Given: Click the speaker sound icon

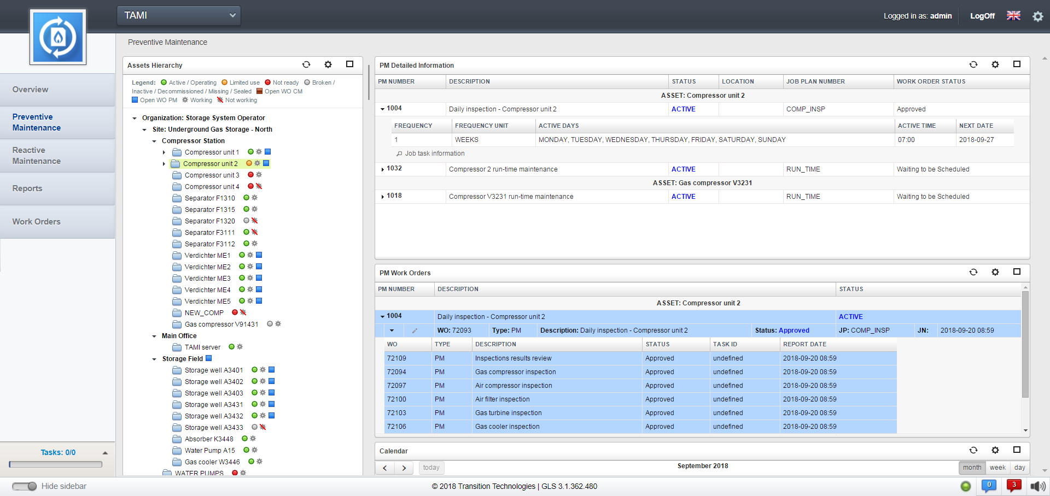Looking at the screenshot, I should pos(1037,486).
